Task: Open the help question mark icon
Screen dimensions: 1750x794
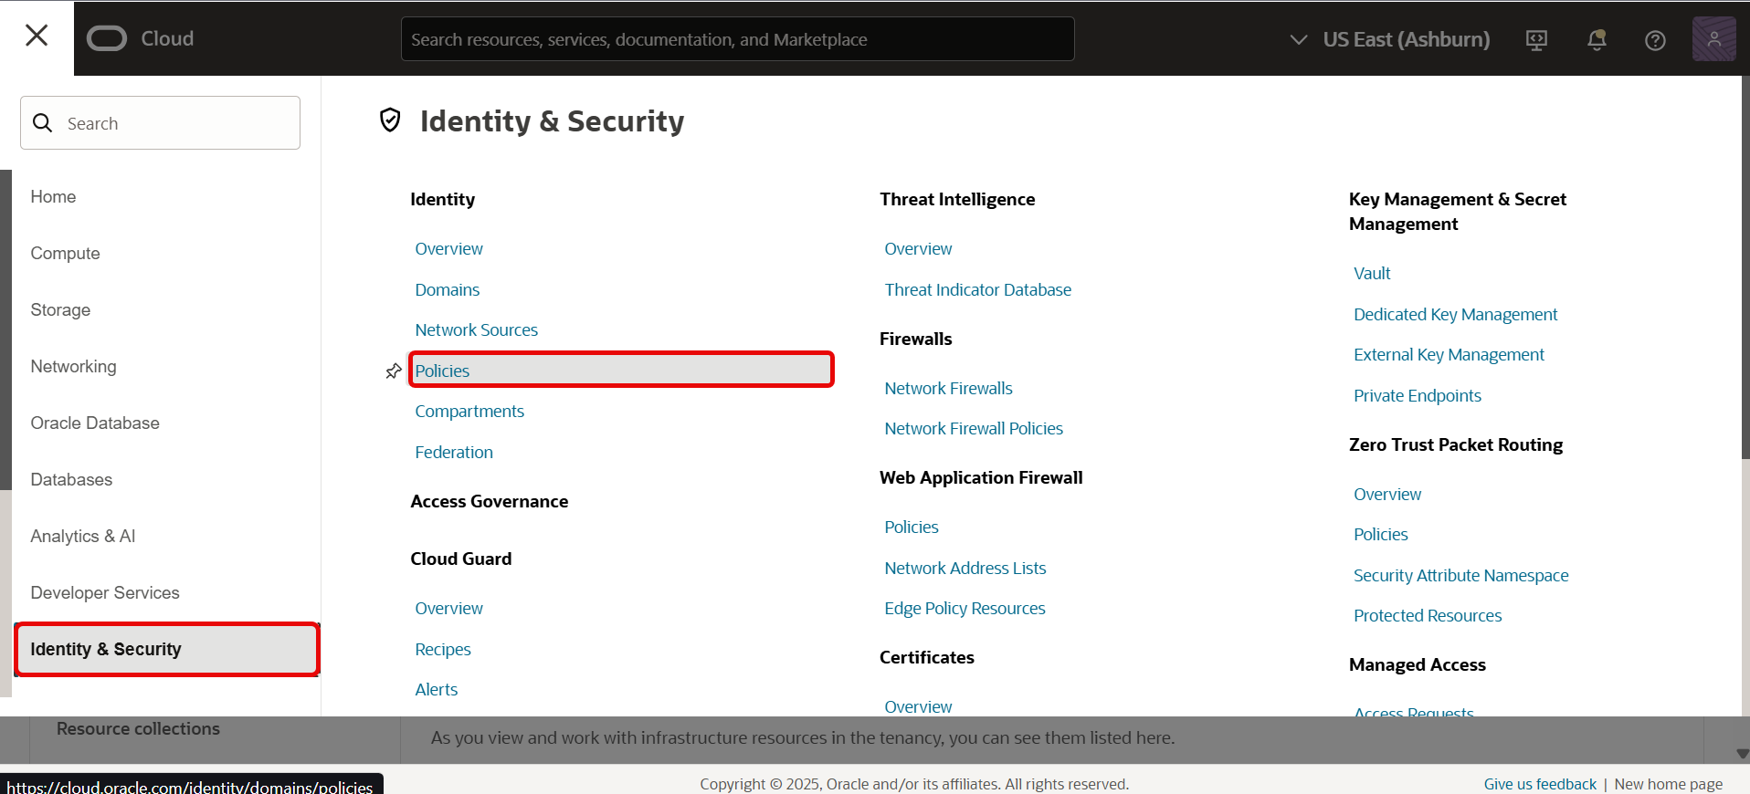Action: point(1655,40)
